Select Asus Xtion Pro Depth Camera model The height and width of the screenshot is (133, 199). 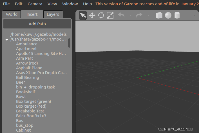point(41,73)
